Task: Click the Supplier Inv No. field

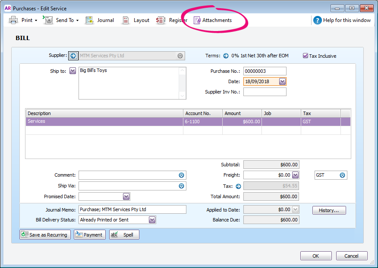Action: [265, 92]
